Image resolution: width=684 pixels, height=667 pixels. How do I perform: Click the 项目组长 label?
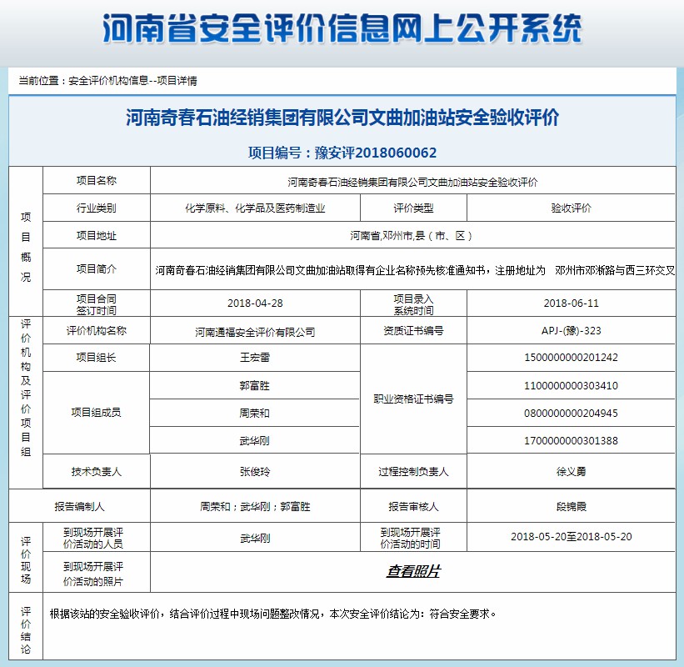[97, 358]
